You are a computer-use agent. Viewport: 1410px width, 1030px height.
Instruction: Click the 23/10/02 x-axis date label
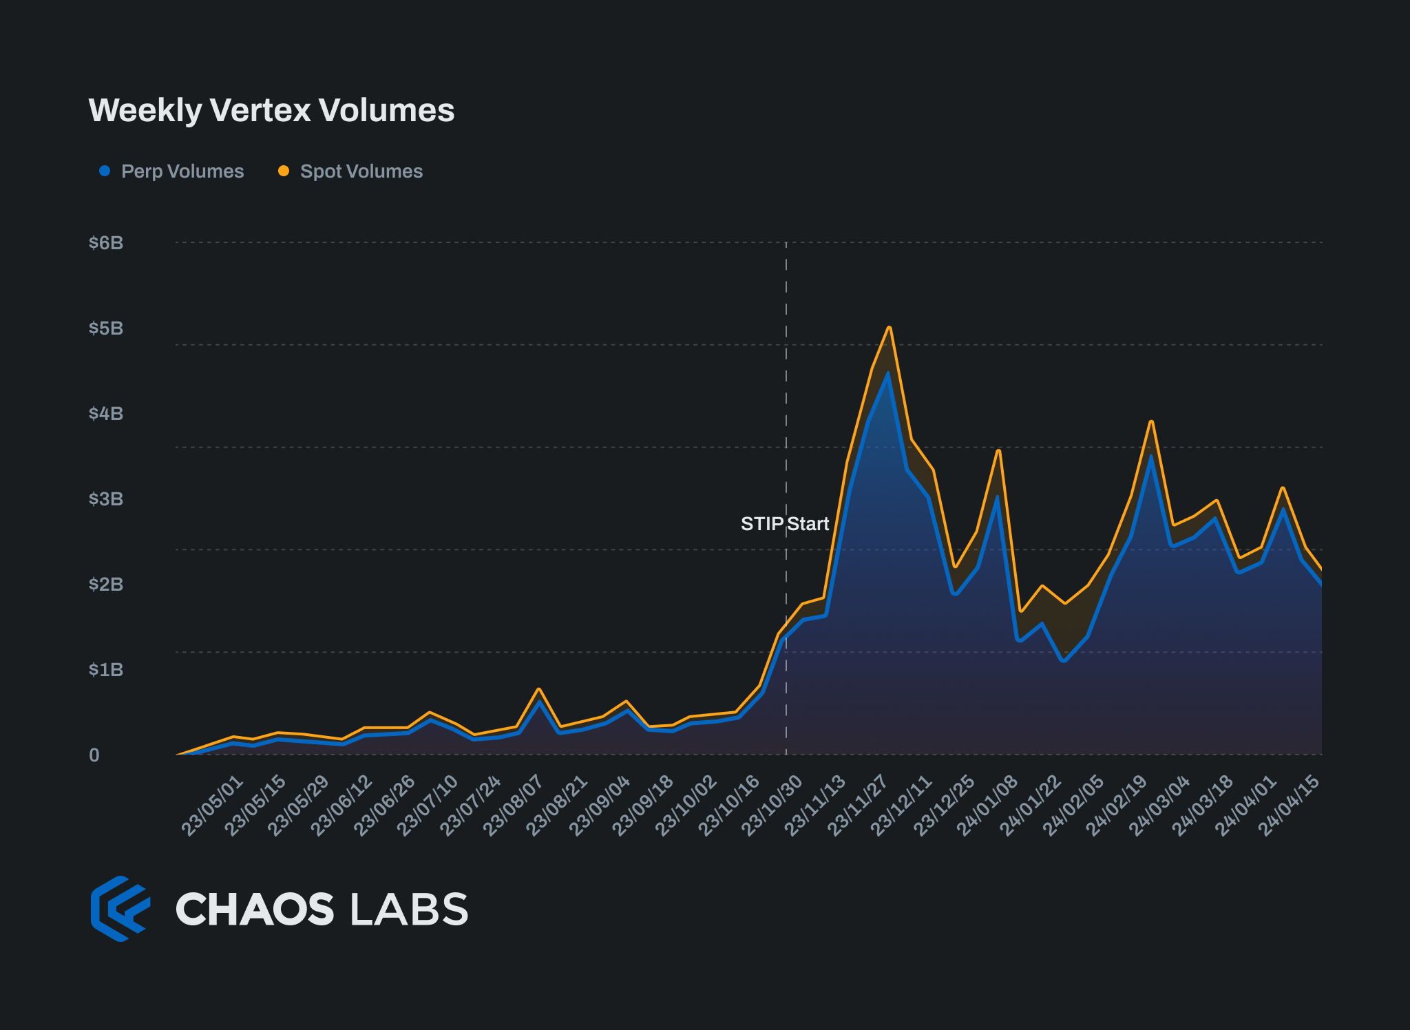pyautogui.click(x=686, y=806)
